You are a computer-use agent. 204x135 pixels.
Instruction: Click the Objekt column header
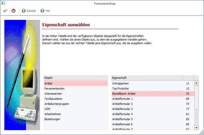click(76, 78)
